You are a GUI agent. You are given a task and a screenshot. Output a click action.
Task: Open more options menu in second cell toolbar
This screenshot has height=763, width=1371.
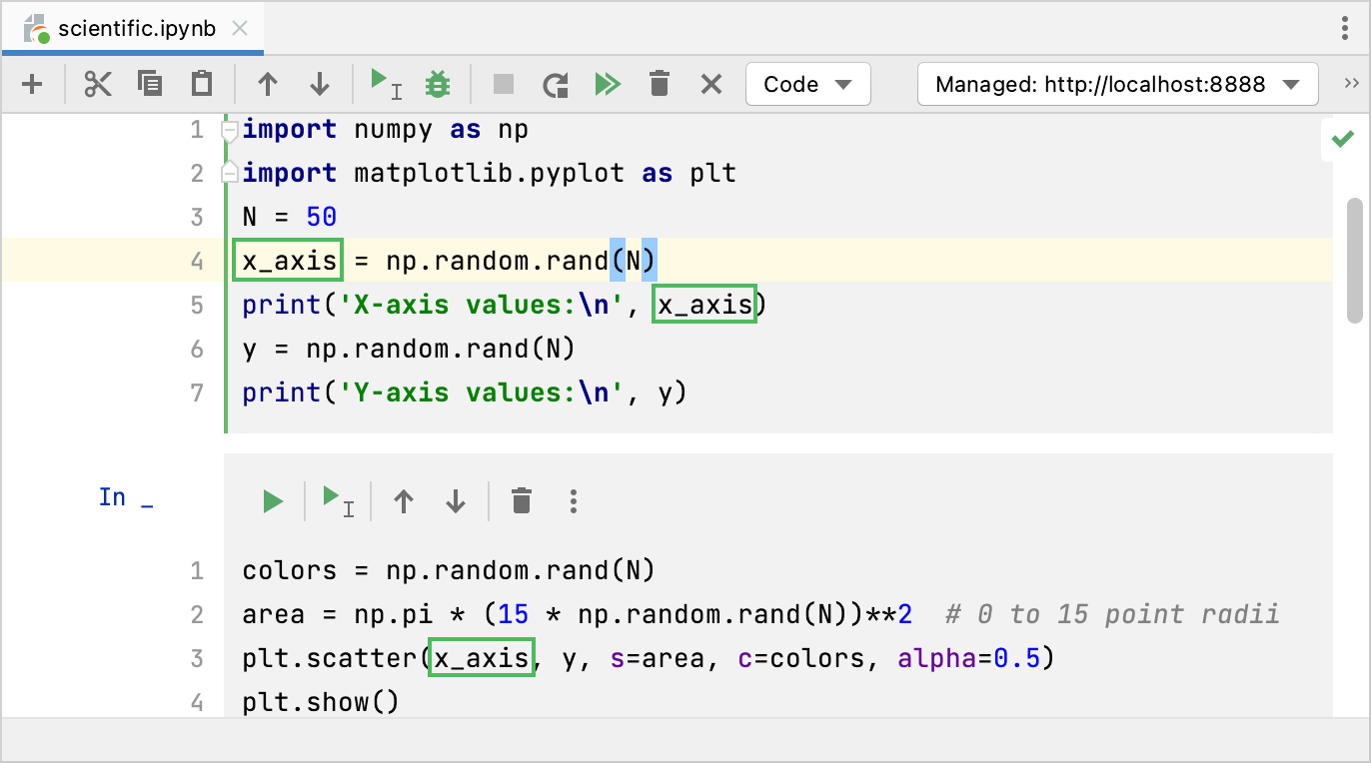(x=573, y=500)
